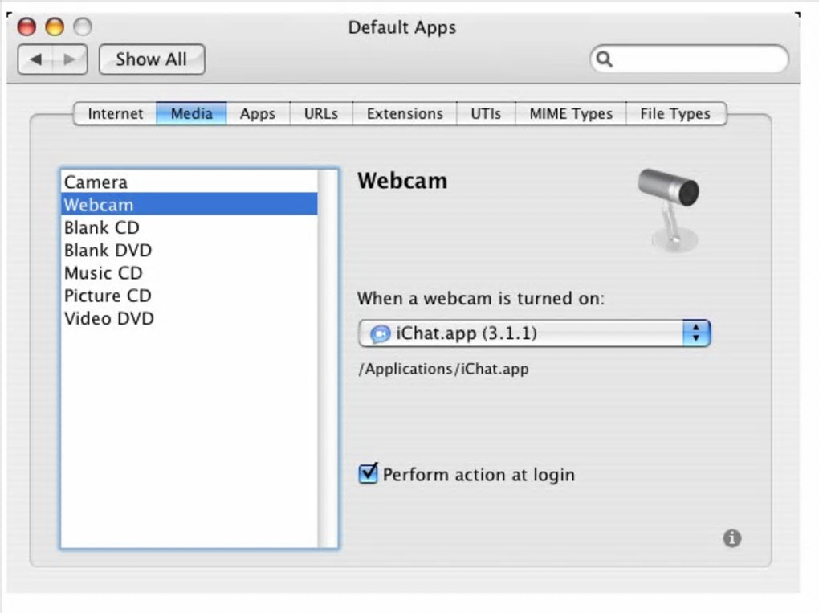The width and height of the screenshot is (819, 613).
Task: Click inside the search field
Action: coord(690,59)
